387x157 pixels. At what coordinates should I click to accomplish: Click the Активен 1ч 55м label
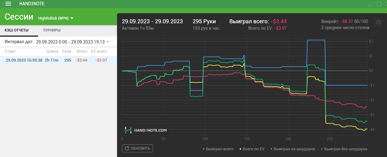(138, 28)
